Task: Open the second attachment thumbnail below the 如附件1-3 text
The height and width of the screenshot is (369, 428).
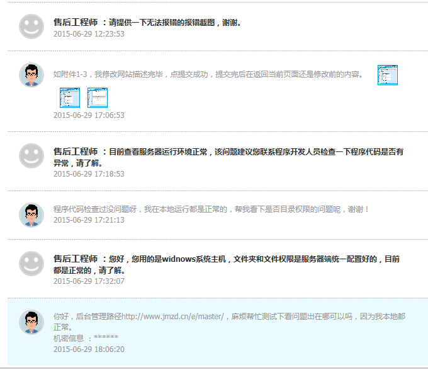Action: point(98,98)
